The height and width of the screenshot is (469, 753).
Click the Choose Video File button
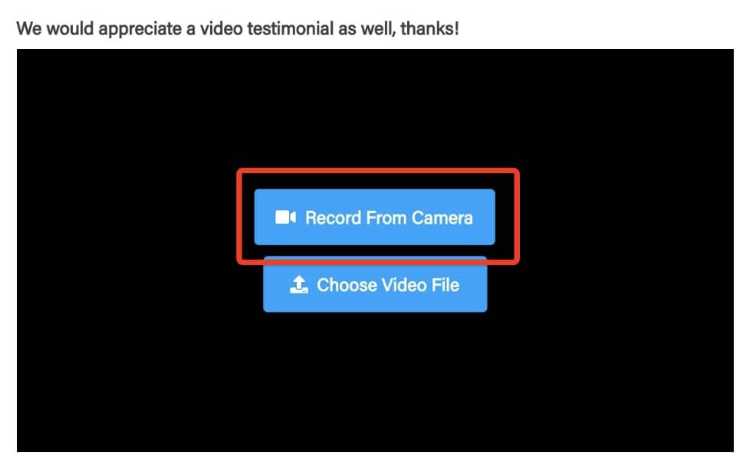click(375, 284)
